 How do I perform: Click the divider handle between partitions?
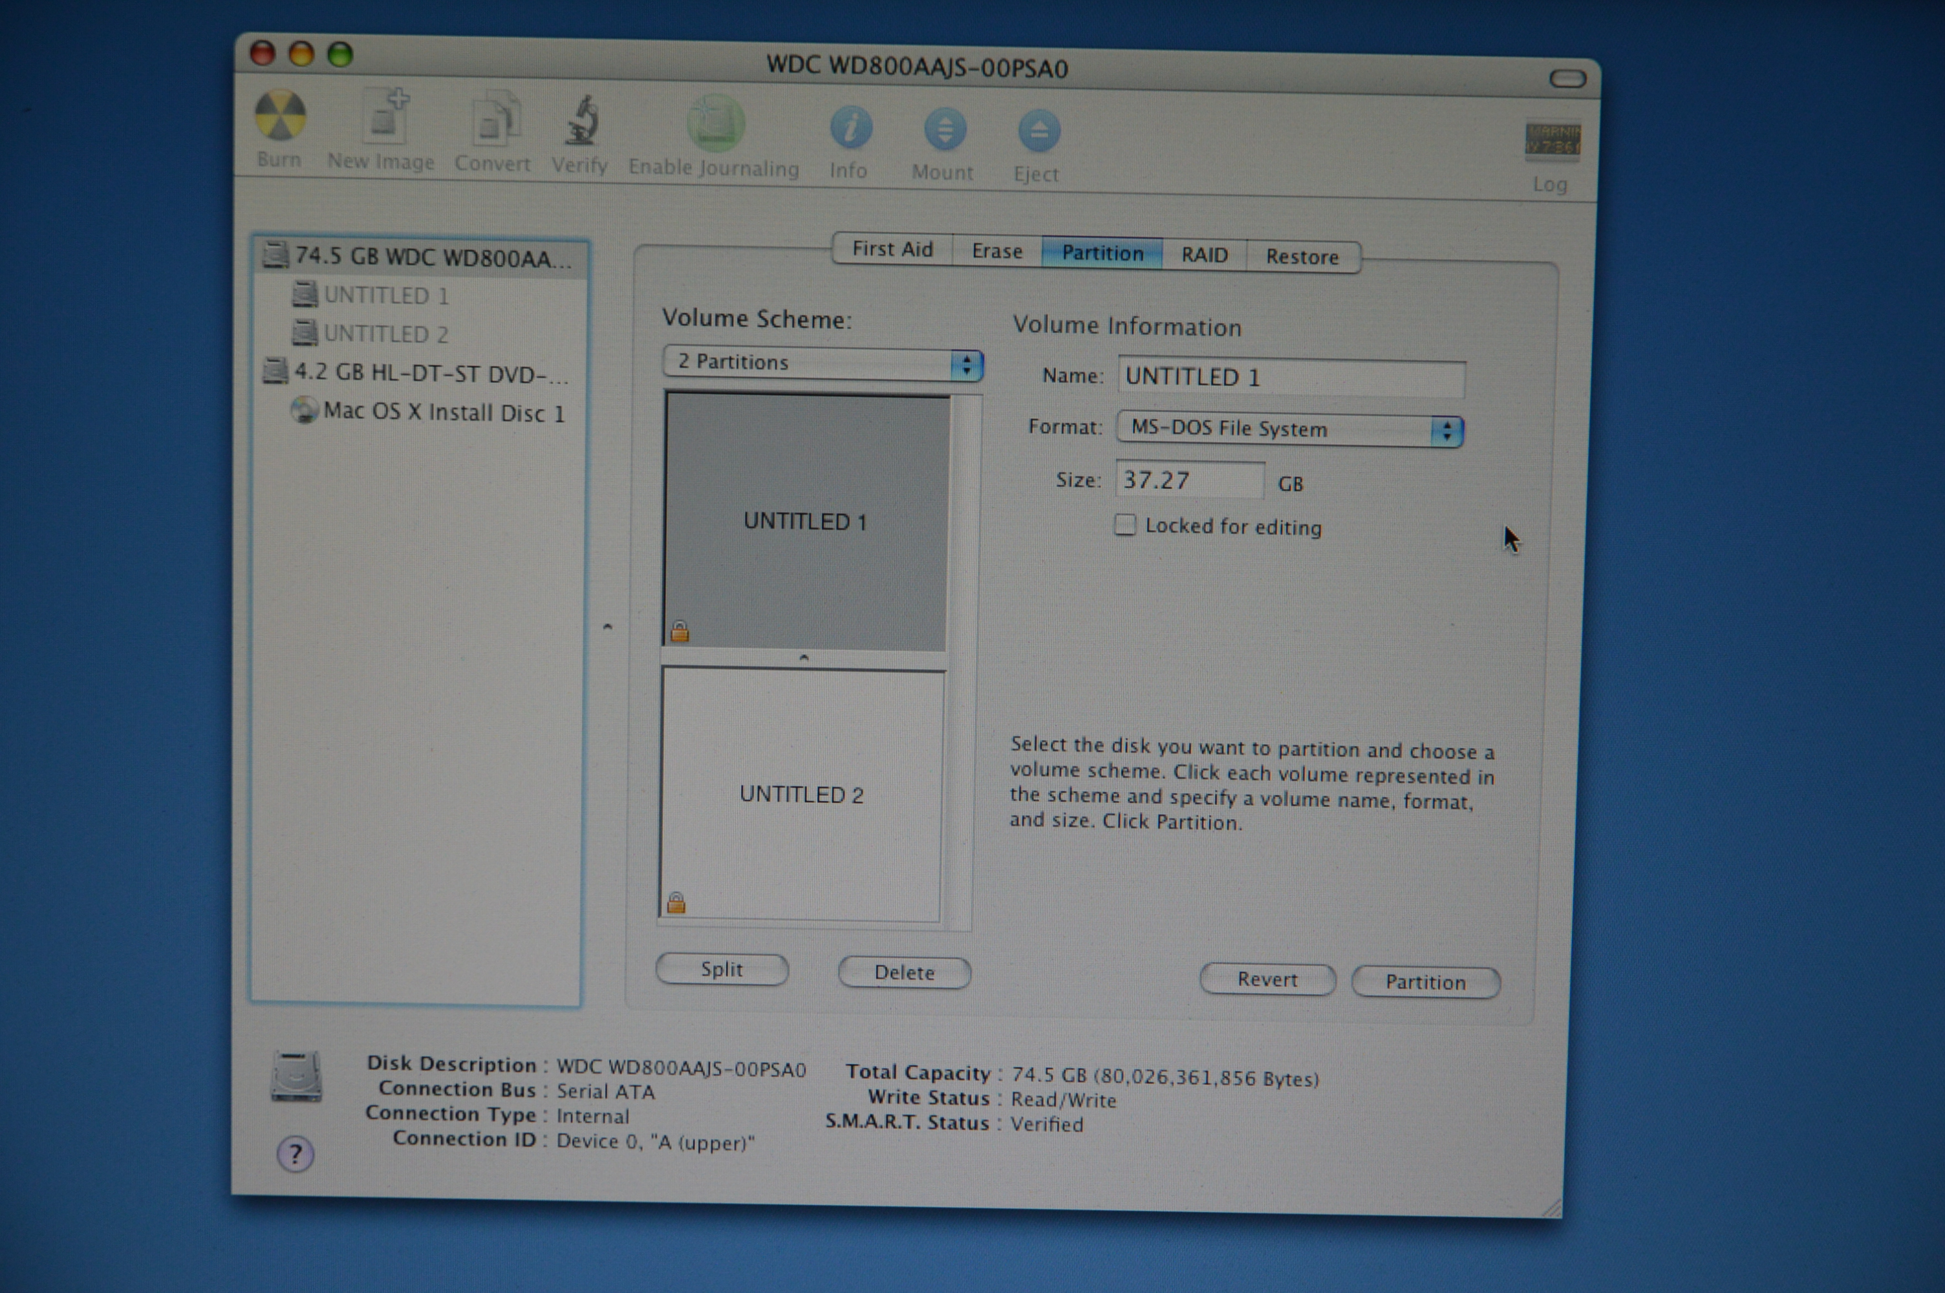[804, 659]
